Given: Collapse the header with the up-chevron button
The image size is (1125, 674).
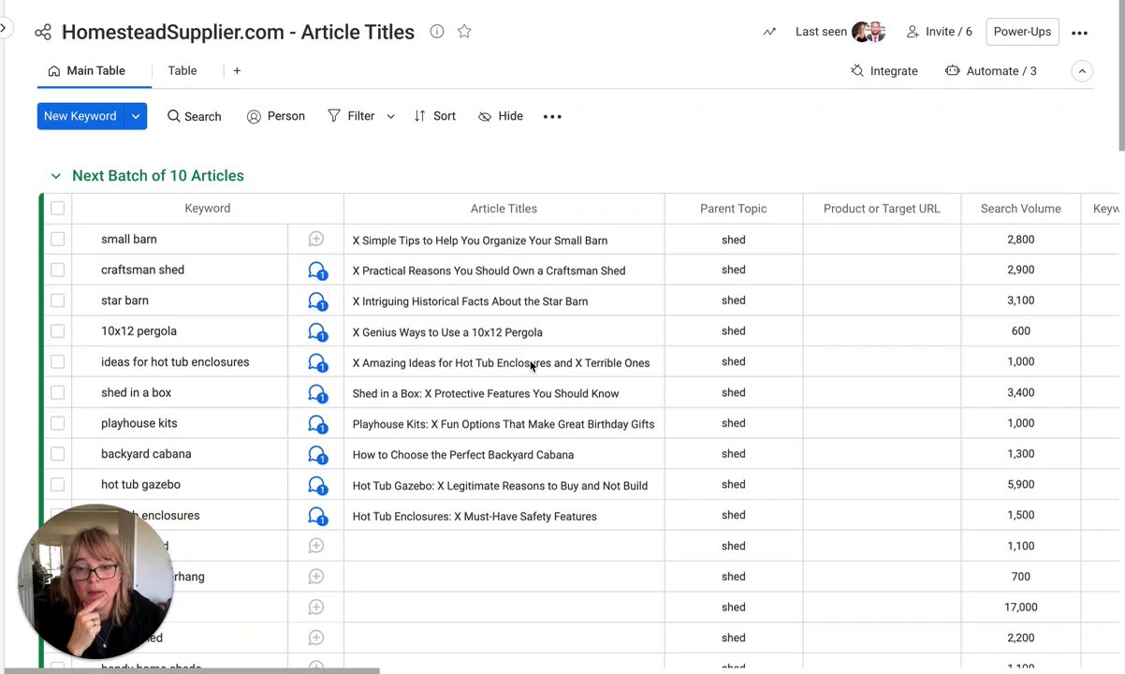Looking at the screenshot, I should [x=1082, y=71].
